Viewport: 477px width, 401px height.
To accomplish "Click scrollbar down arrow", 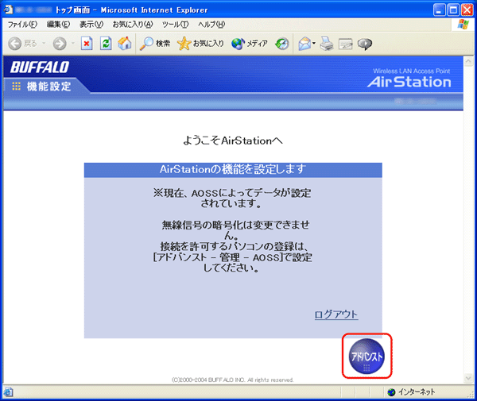I will point(468,378).
